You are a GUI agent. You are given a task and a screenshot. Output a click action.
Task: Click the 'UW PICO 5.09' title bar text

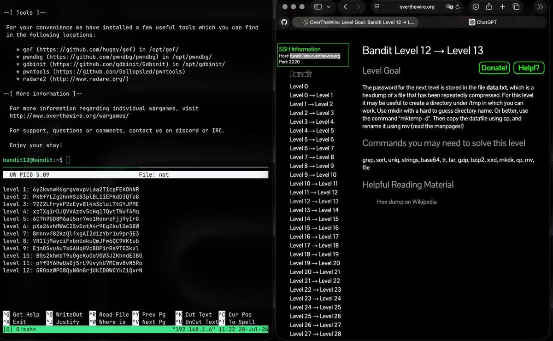29,175
